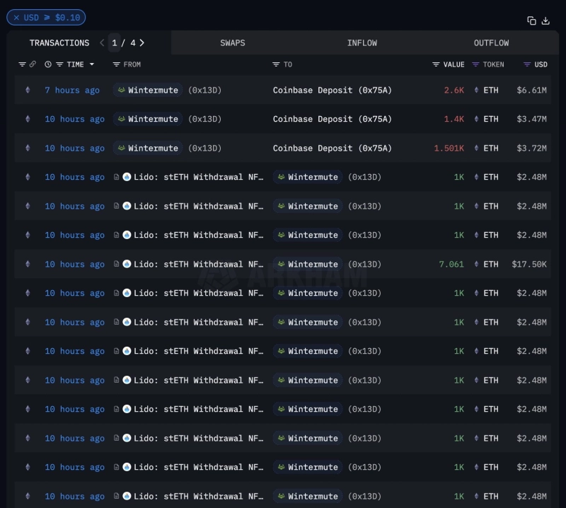The image size is (566, 508).
Task: Click the 7.061 ETH transaction's Lido sender
Action: click(191, 265)
